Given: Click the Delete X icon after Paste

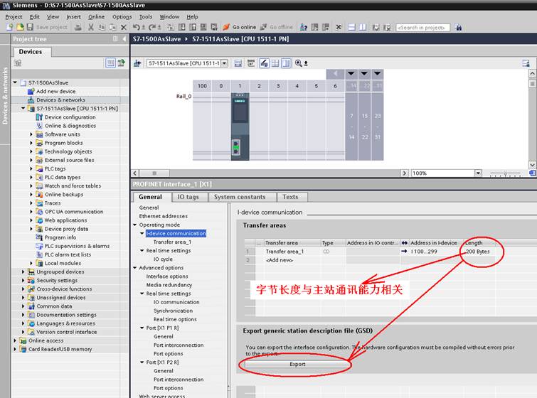Looking at the screenshot, I should (x=124, y=27).
